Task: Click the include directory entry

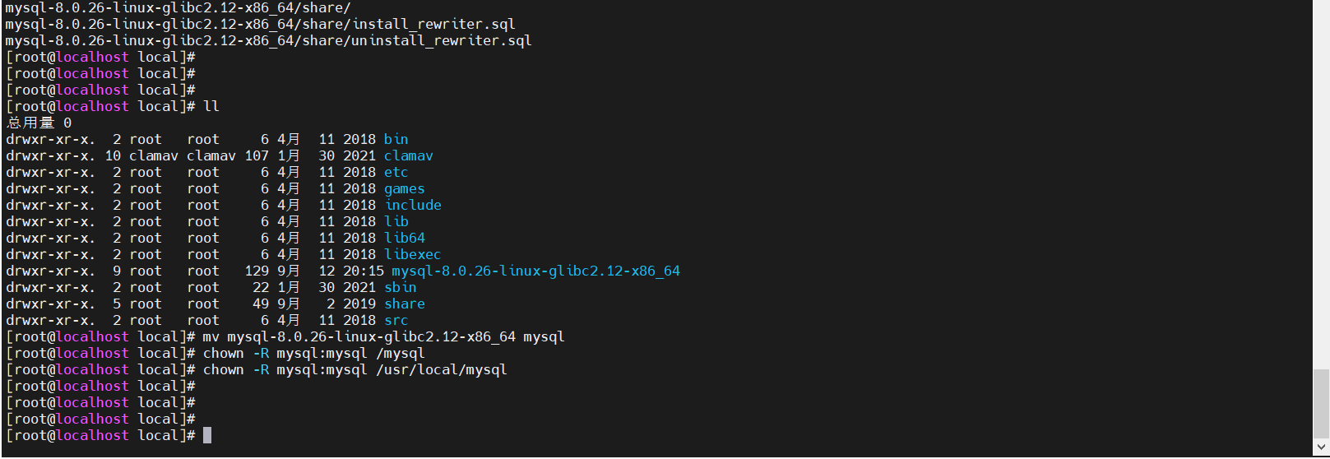Action: click(x=413, y=205)
